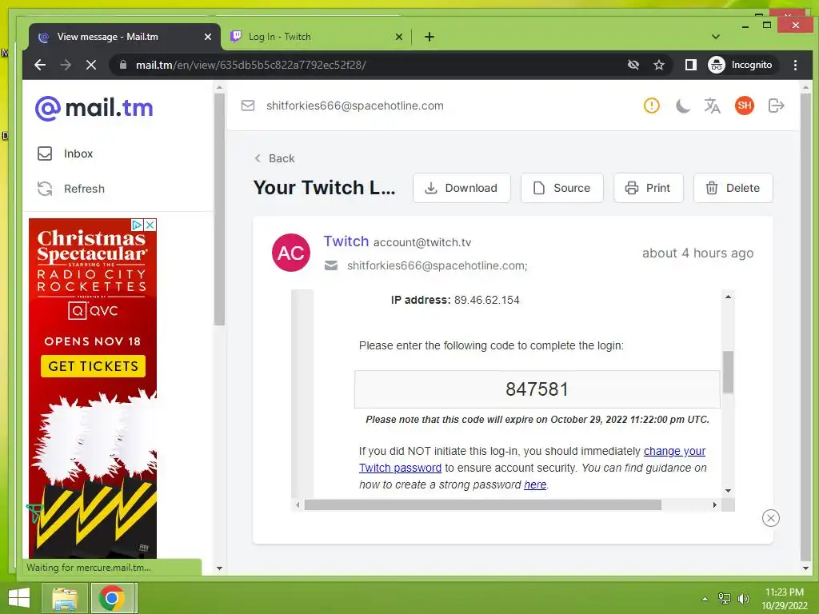Screen dimensions: 819x614
Task: Open the Chrome three-dot menu
Action: 795,65
